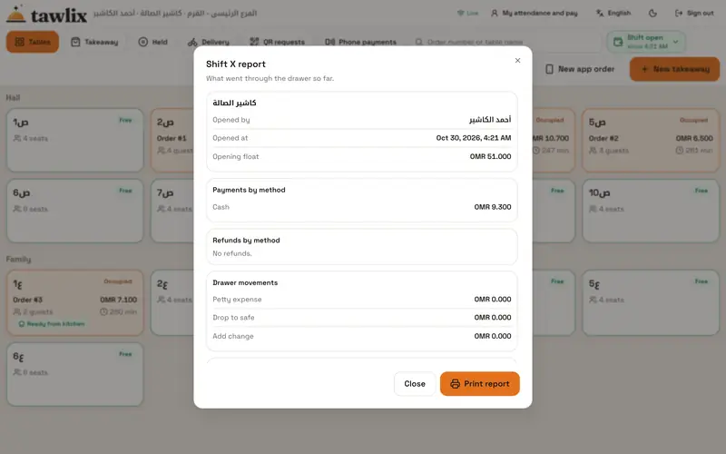The height and width of the screenshot is (454, 726).
Task: Toggle dark mode moon icon
Action: [652, 13]
